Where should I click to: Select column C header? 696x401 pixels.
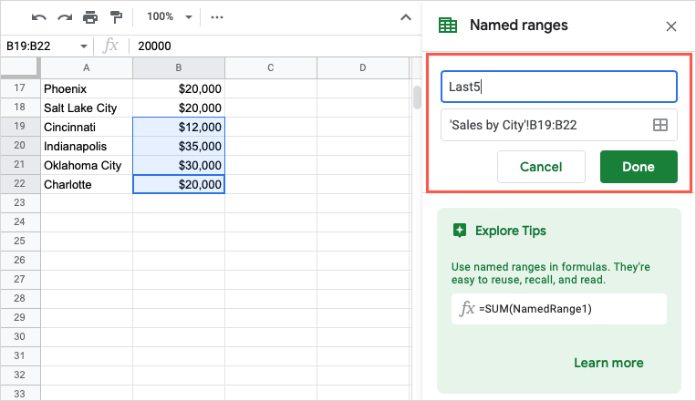click(x=271, y=67)
